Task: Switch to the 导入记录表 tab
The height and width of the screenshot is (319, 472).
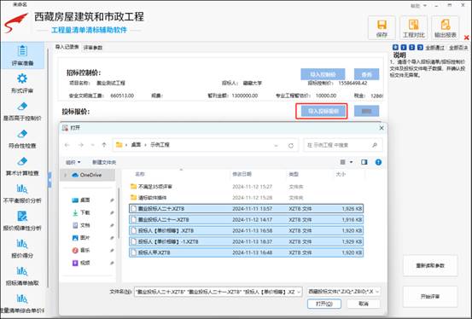Action: [67, 47]
